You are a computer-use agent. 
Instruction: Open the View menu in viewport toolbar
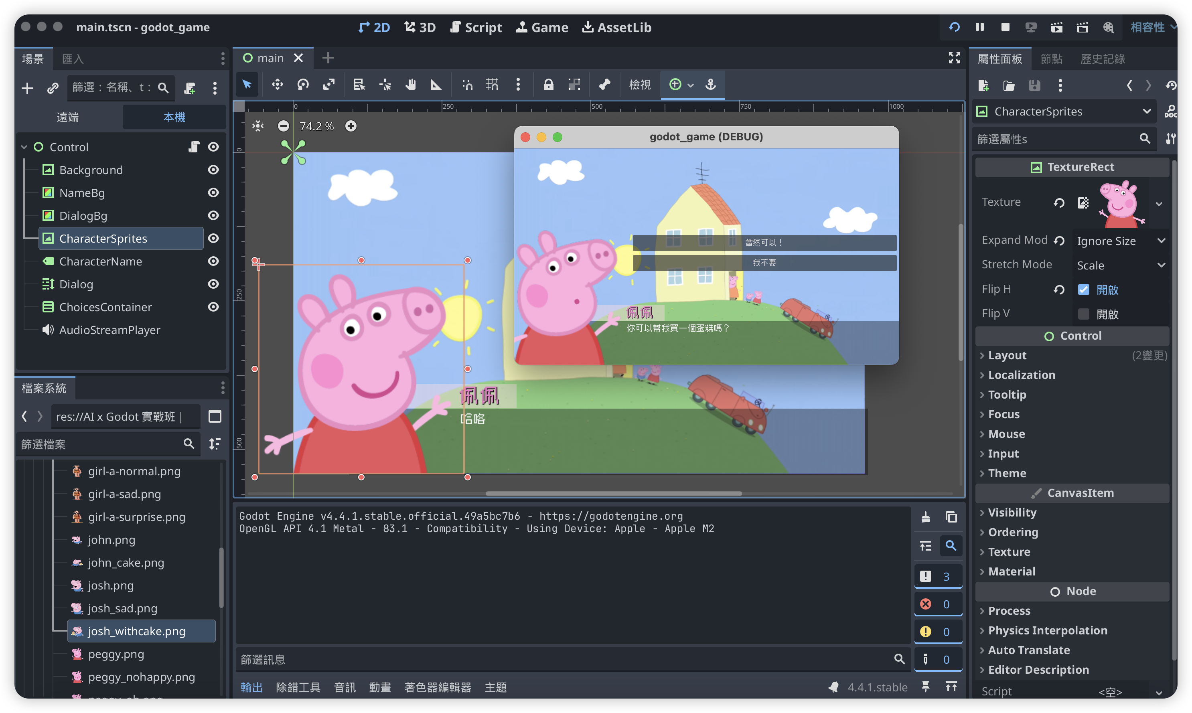639,85
